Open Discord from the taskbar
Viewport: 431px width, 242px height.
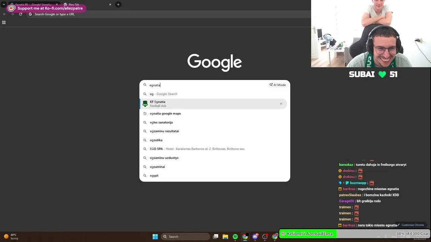pyautogui.click(x=255, y=237)
